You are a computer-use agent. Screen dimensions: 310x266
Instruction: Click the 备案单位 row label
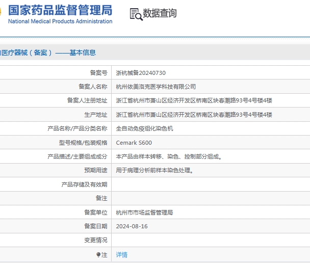pyautogui.click(x=96, y=212)
